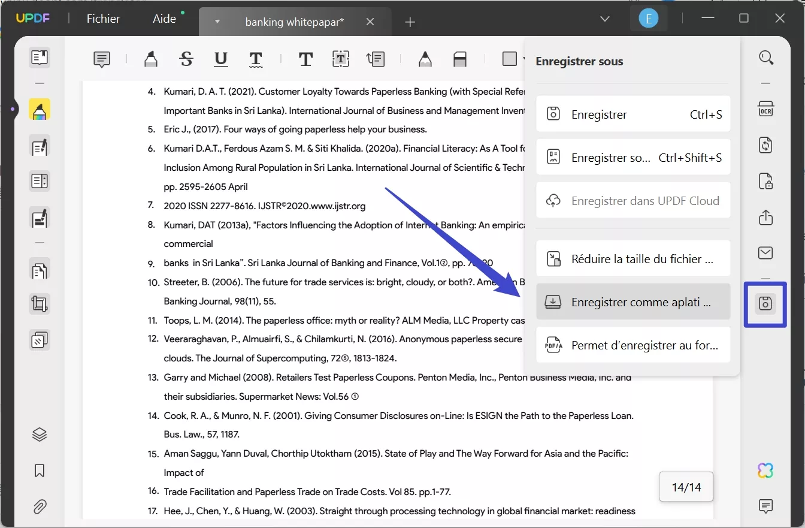Pick the shape fill color swatch

tap(510, 59)
